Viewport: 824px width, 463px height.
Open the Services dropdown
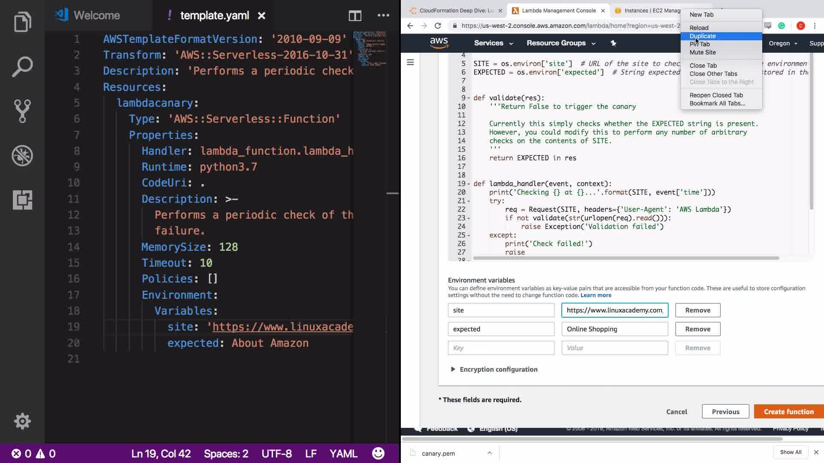tap(493, 43)
